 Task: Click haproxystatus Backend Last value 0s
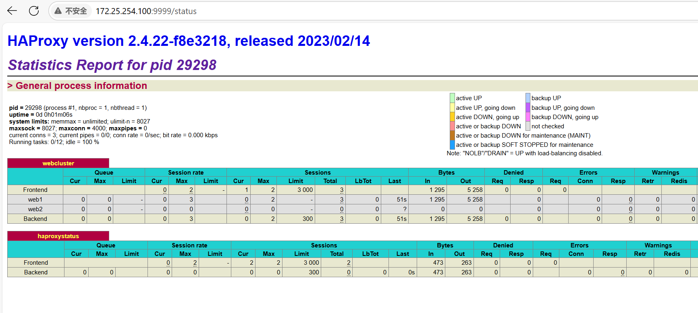coord(411,272)
